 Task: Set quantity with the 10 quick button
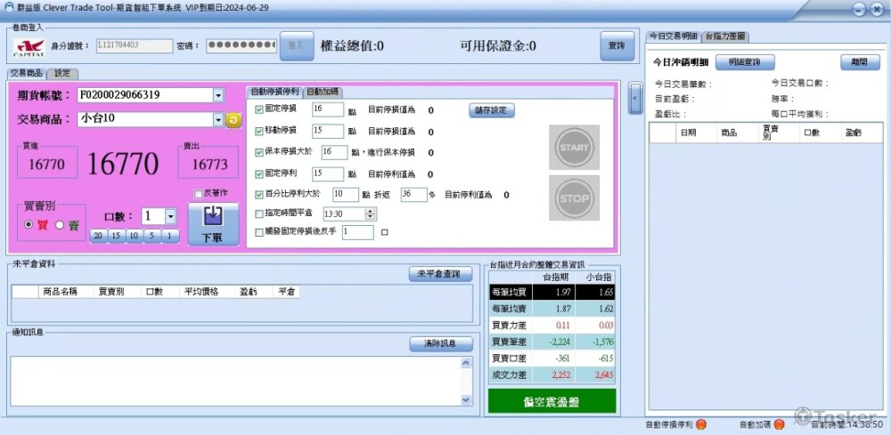[135, 236]
